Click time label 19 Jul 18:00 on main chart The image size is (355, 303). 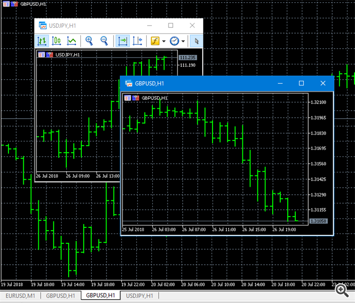103,285
